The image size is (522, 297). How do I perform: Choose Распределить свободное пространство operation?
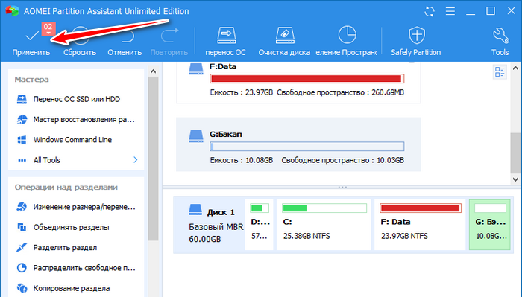click(76, 268)
